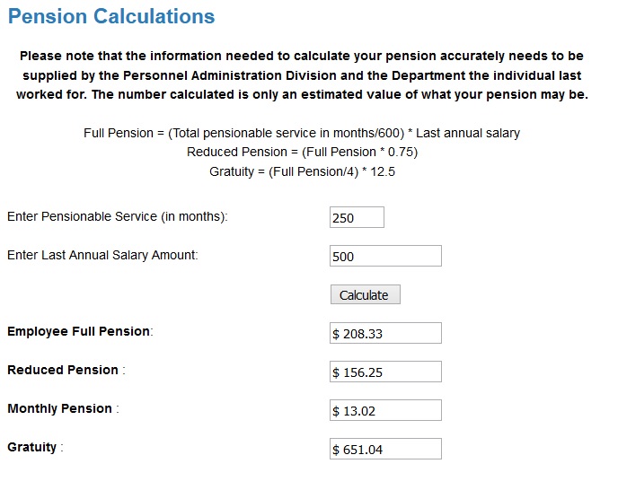Click the bold Gratuity label beside the last field
The width and height of the screenshot is (618, 490).
(32, 447)
